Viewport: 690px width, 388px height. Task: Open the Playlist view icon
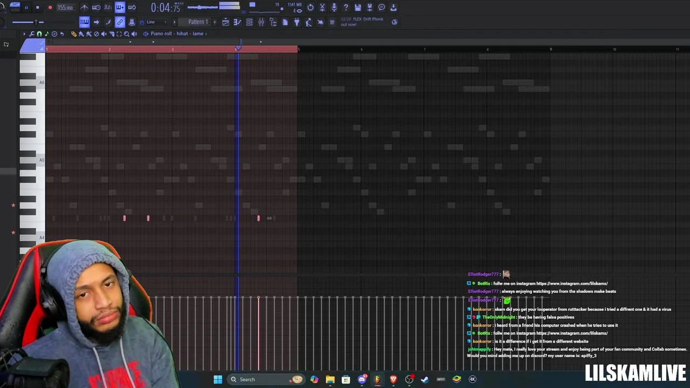[x=226, y=22]
